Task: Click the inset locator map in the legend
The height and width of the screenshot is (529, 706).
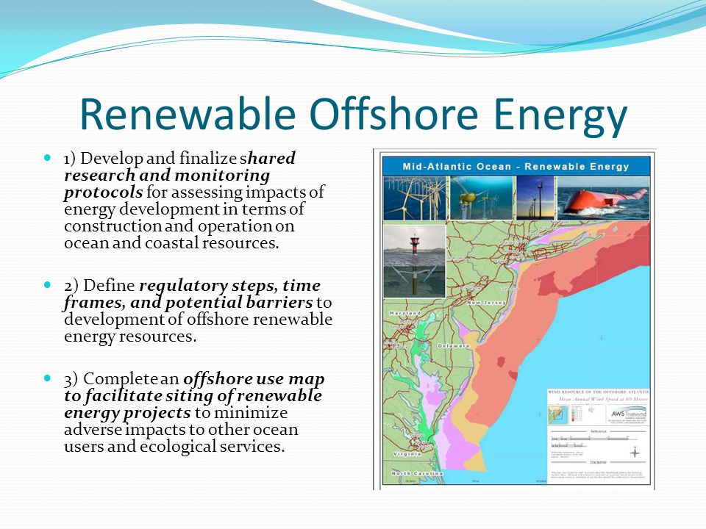Action: pos(557,414)
